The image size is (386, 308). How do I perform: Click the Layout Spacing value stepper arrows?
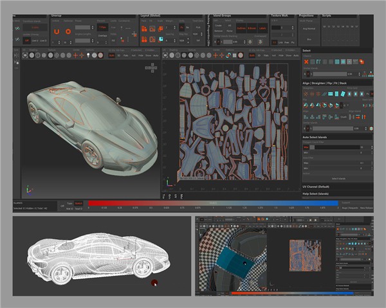[174, 41]
